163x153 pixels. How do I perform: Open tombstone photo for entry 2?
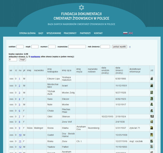(152, 86)
